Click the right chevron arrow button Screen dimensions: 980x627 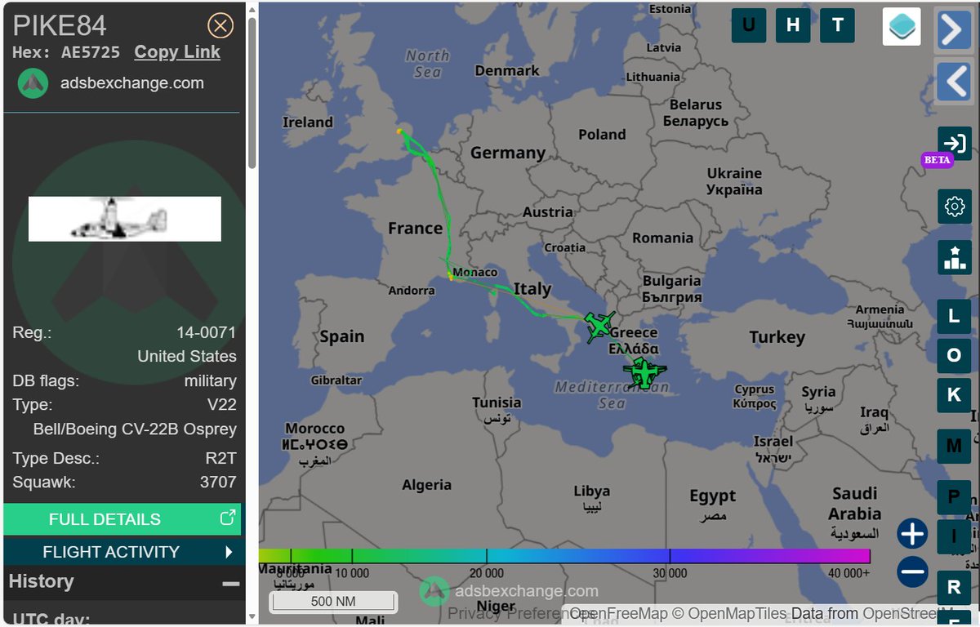(x=952, y=30)
